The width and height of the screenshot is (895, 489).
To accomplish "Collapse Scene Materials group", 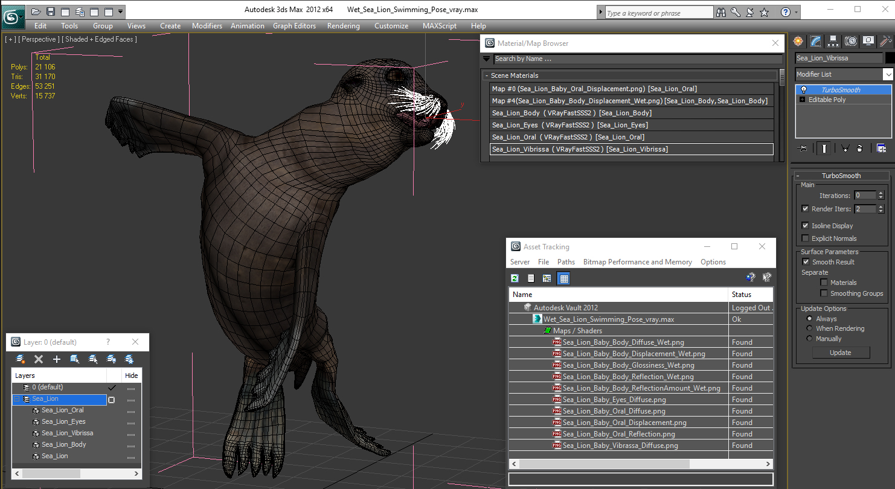I will tap(486, 75).
